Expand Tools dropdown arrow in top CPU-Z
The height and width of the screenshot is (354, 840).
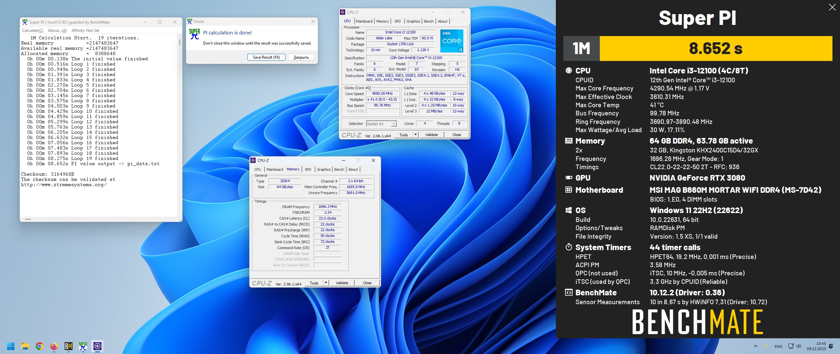tap(415, 135)
